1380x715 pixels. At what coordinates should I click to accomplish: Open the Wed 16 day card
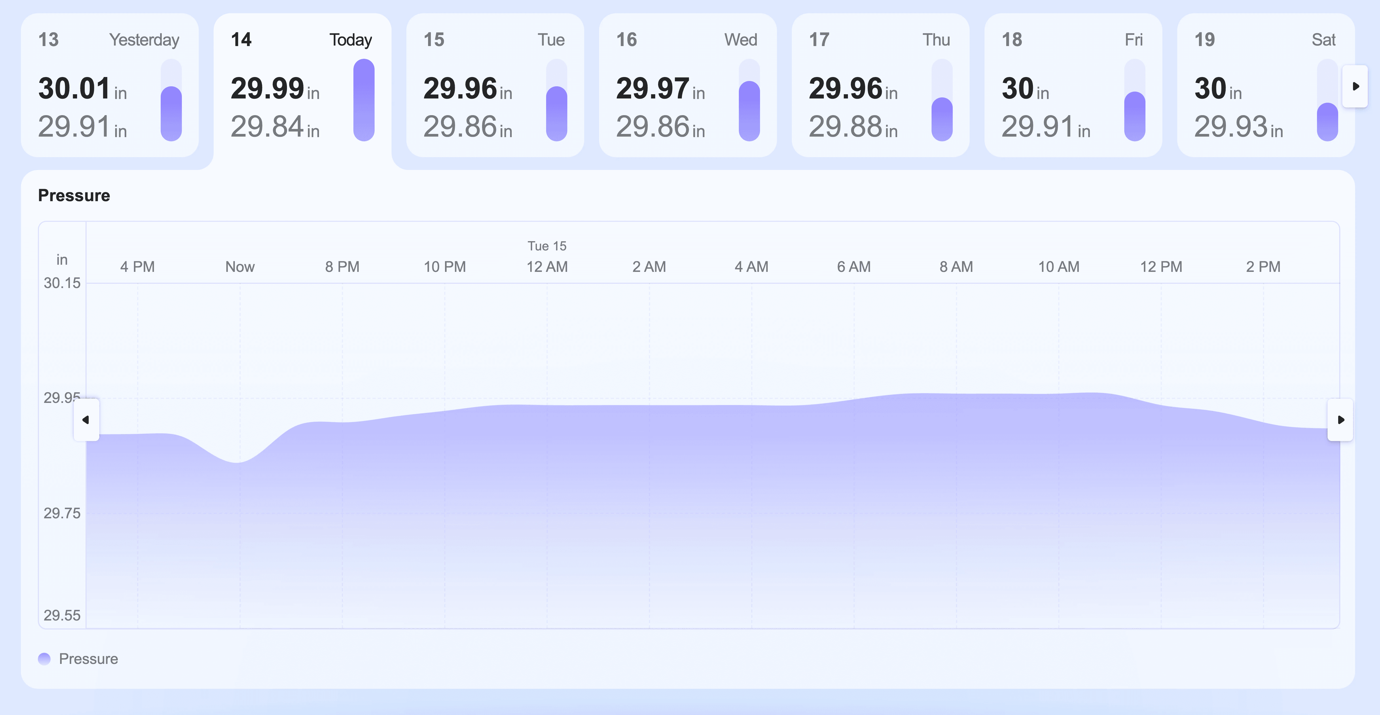(x=687, y=86)
